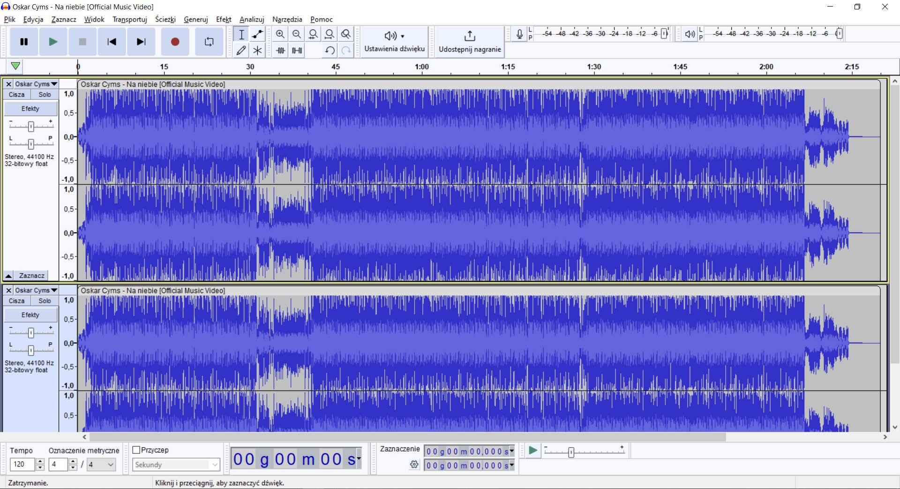Click the Efekty button on first track
This screenshot has height=489, width=900.
pos(30,108)
